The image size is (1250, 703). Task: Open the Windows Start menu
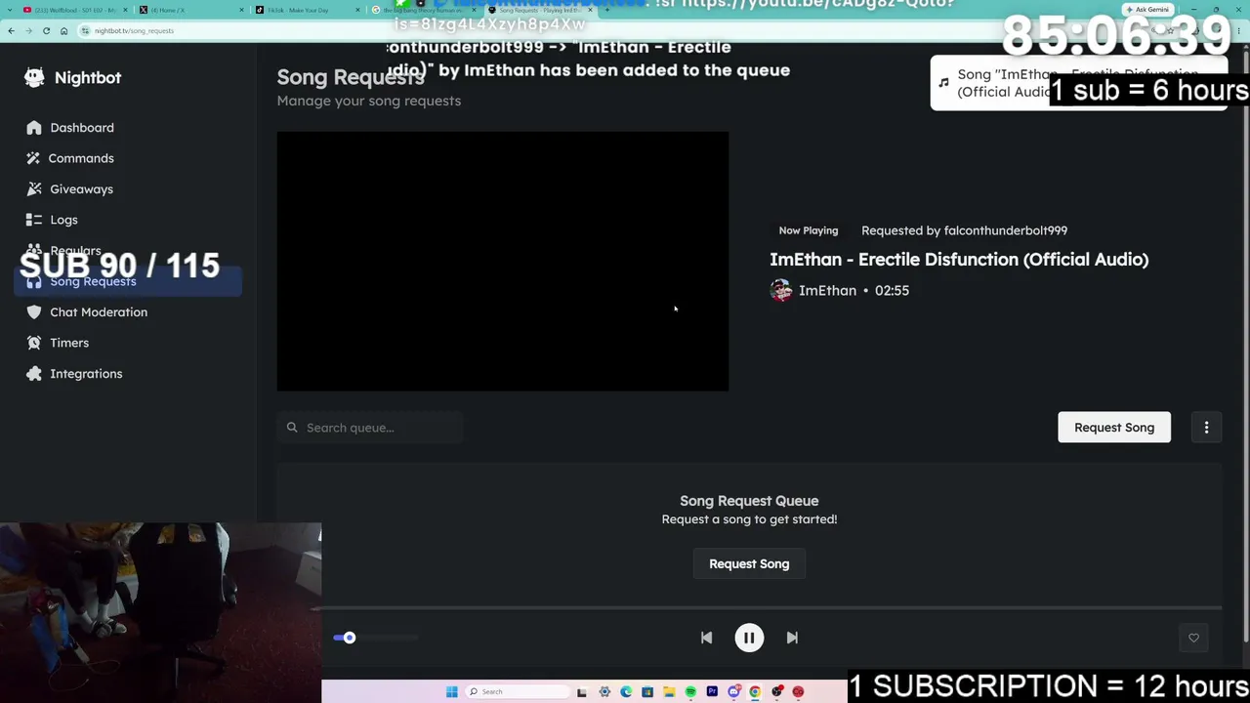pyautogui.click(x=451, y=692)
